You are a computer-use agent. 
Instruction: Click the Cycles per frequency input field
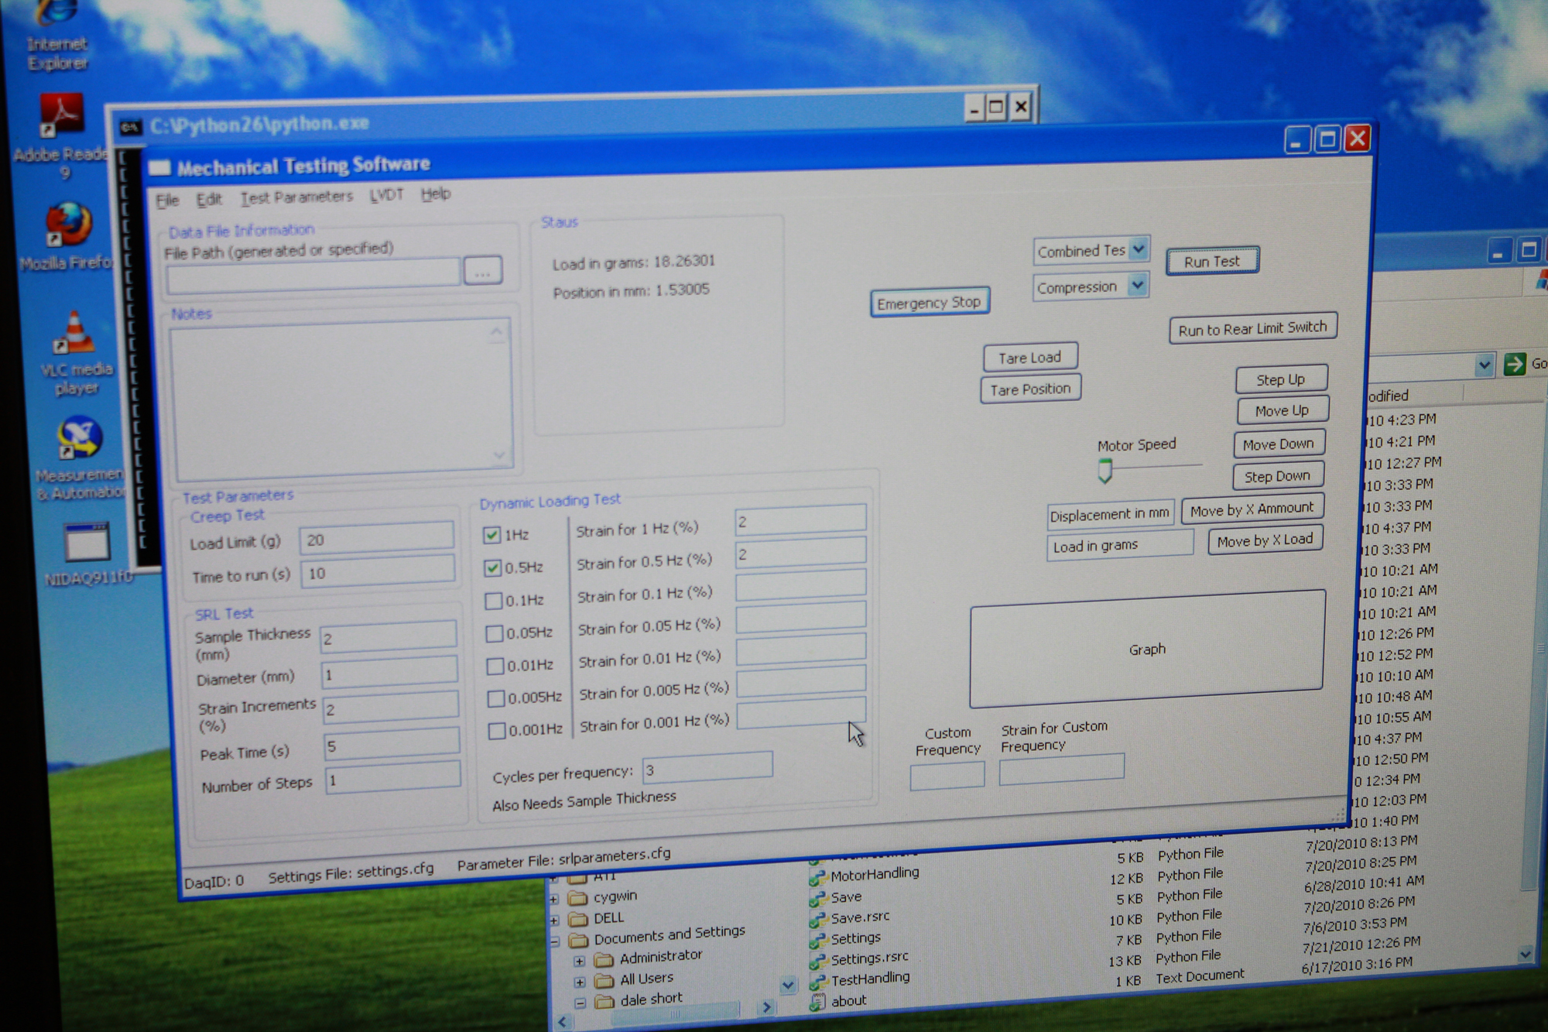point(707,769)
